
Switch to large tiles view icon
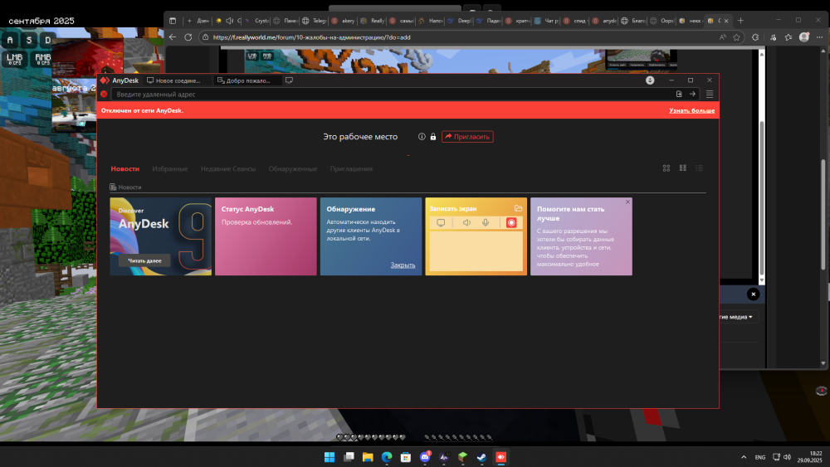coord(666,168)
